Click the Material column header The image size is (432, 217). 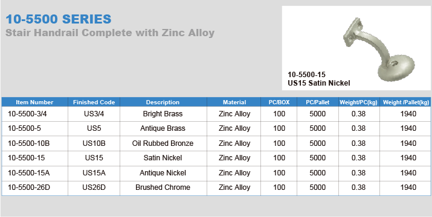tap(234, 102)
